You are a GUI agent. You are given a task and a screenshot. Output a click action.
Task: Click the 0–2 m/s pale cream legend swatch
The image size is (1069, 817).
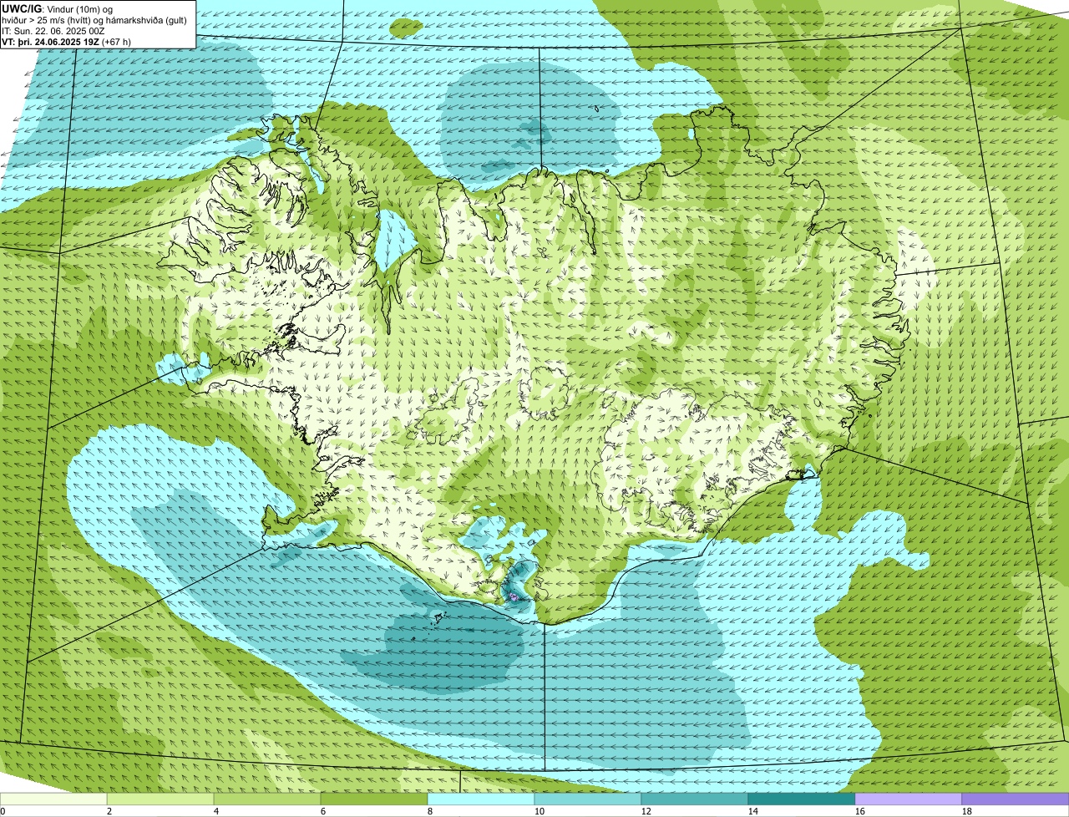(53, 799)
